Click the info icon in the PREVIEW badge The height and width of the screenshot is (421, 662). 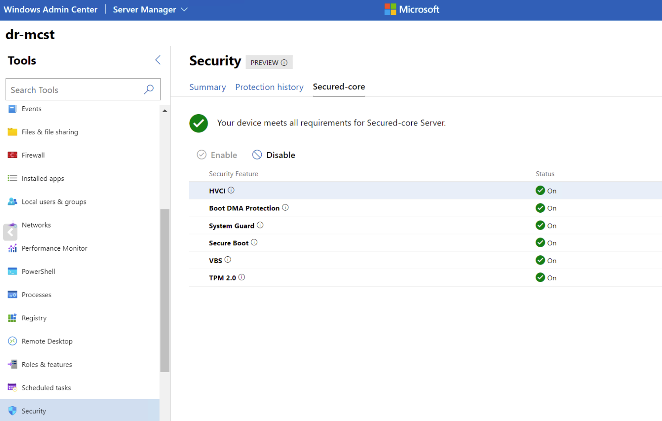tap(284, 62)
